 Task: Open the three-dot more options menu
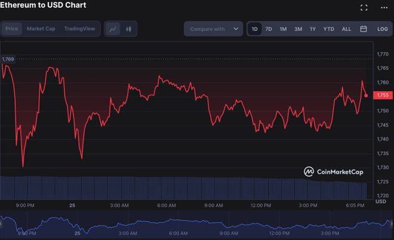(x=383, y=8)
